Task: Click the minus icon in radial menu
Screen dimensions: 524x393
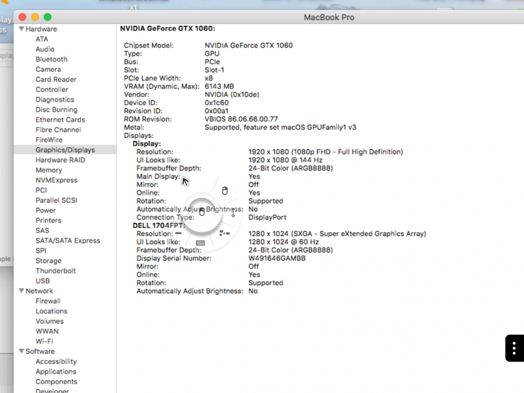Action: (179, 233)
